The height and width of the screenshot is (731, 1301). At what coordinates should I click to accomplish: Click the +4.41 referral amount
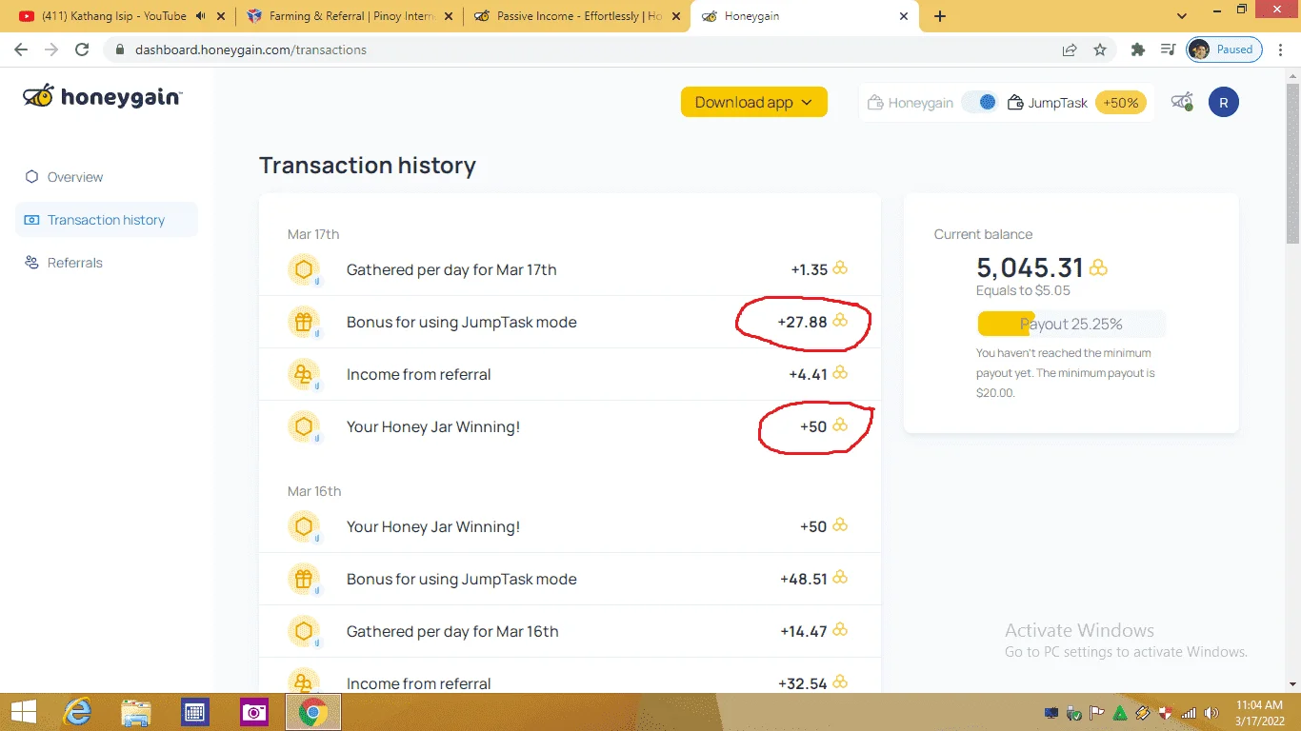(x=808, y=374)
